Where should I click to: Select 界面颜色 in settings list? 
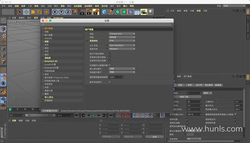pyautogui.click(x=48, y=100)
